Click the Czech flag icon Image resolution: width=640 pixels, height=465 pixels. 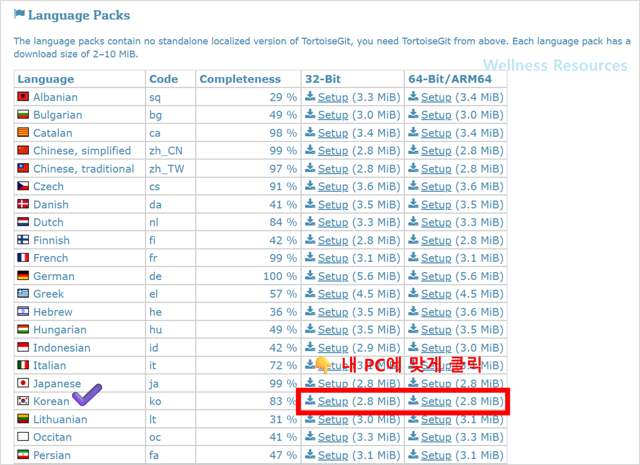click(x=23, y=186)
